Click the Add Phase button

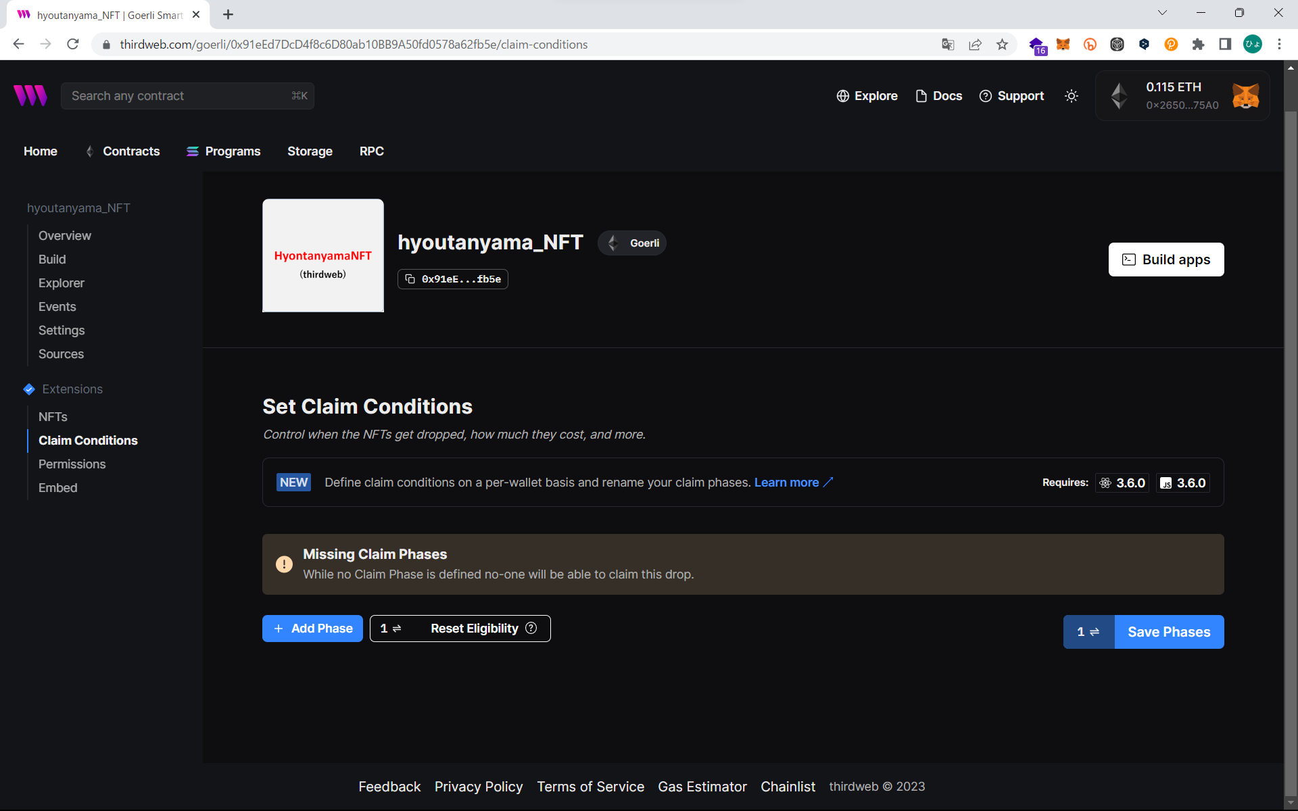click(312, 629)
